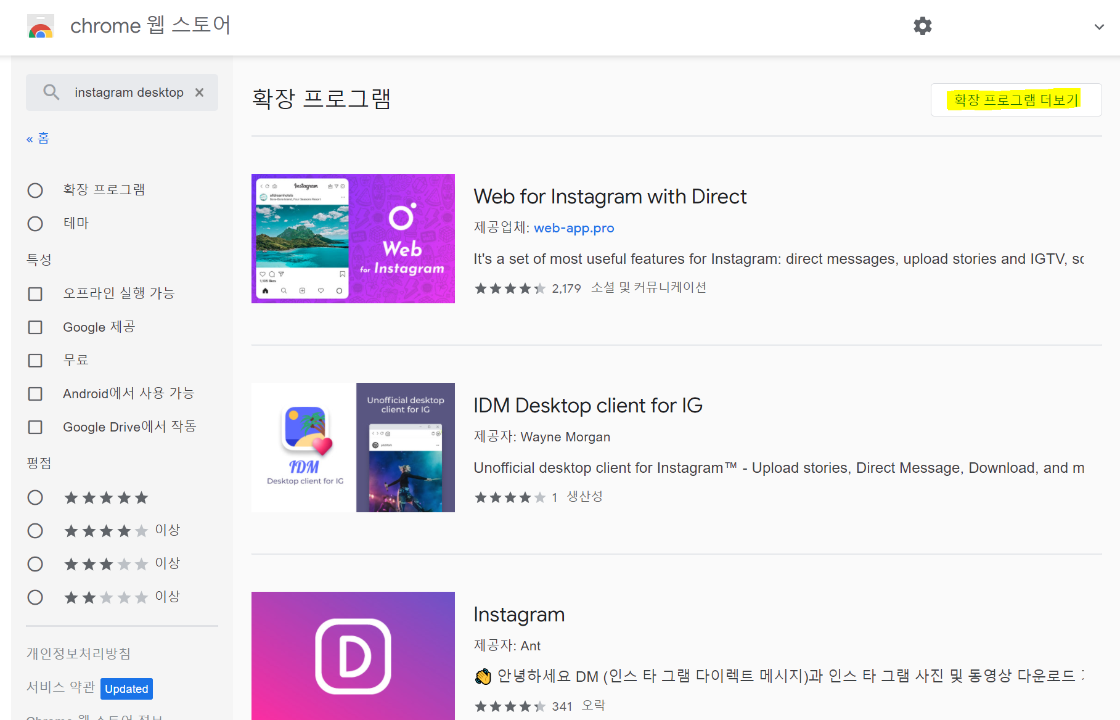
Task: Select the four stars 이상 rating filter
Action: (x=35, y=531)
